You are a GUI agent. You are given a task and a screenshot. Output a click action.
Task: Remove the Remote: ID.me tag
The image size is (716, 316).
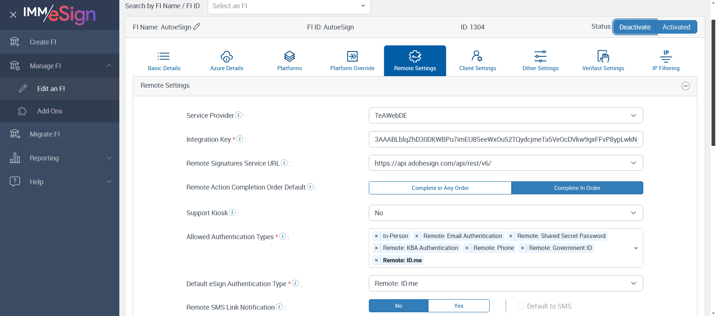377,260
